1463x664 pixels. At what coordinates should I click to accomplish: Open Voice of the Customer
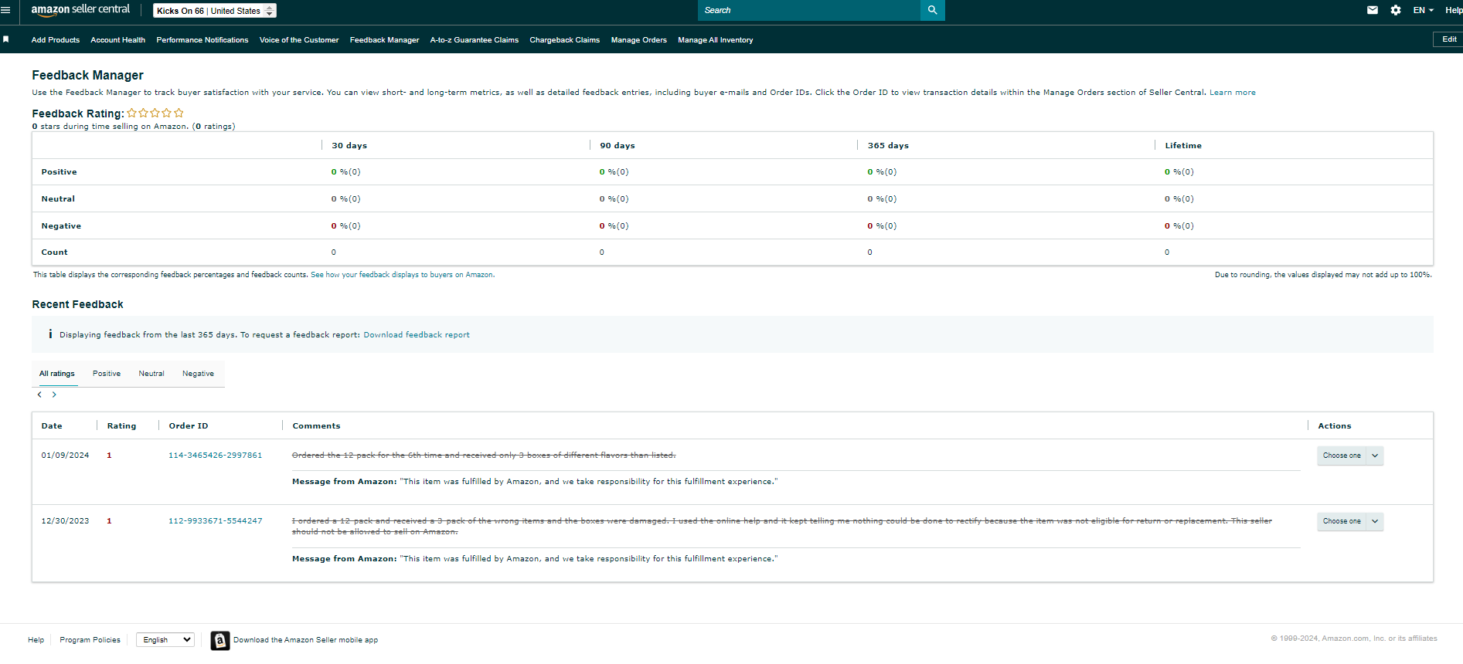(x=299, y=40)
